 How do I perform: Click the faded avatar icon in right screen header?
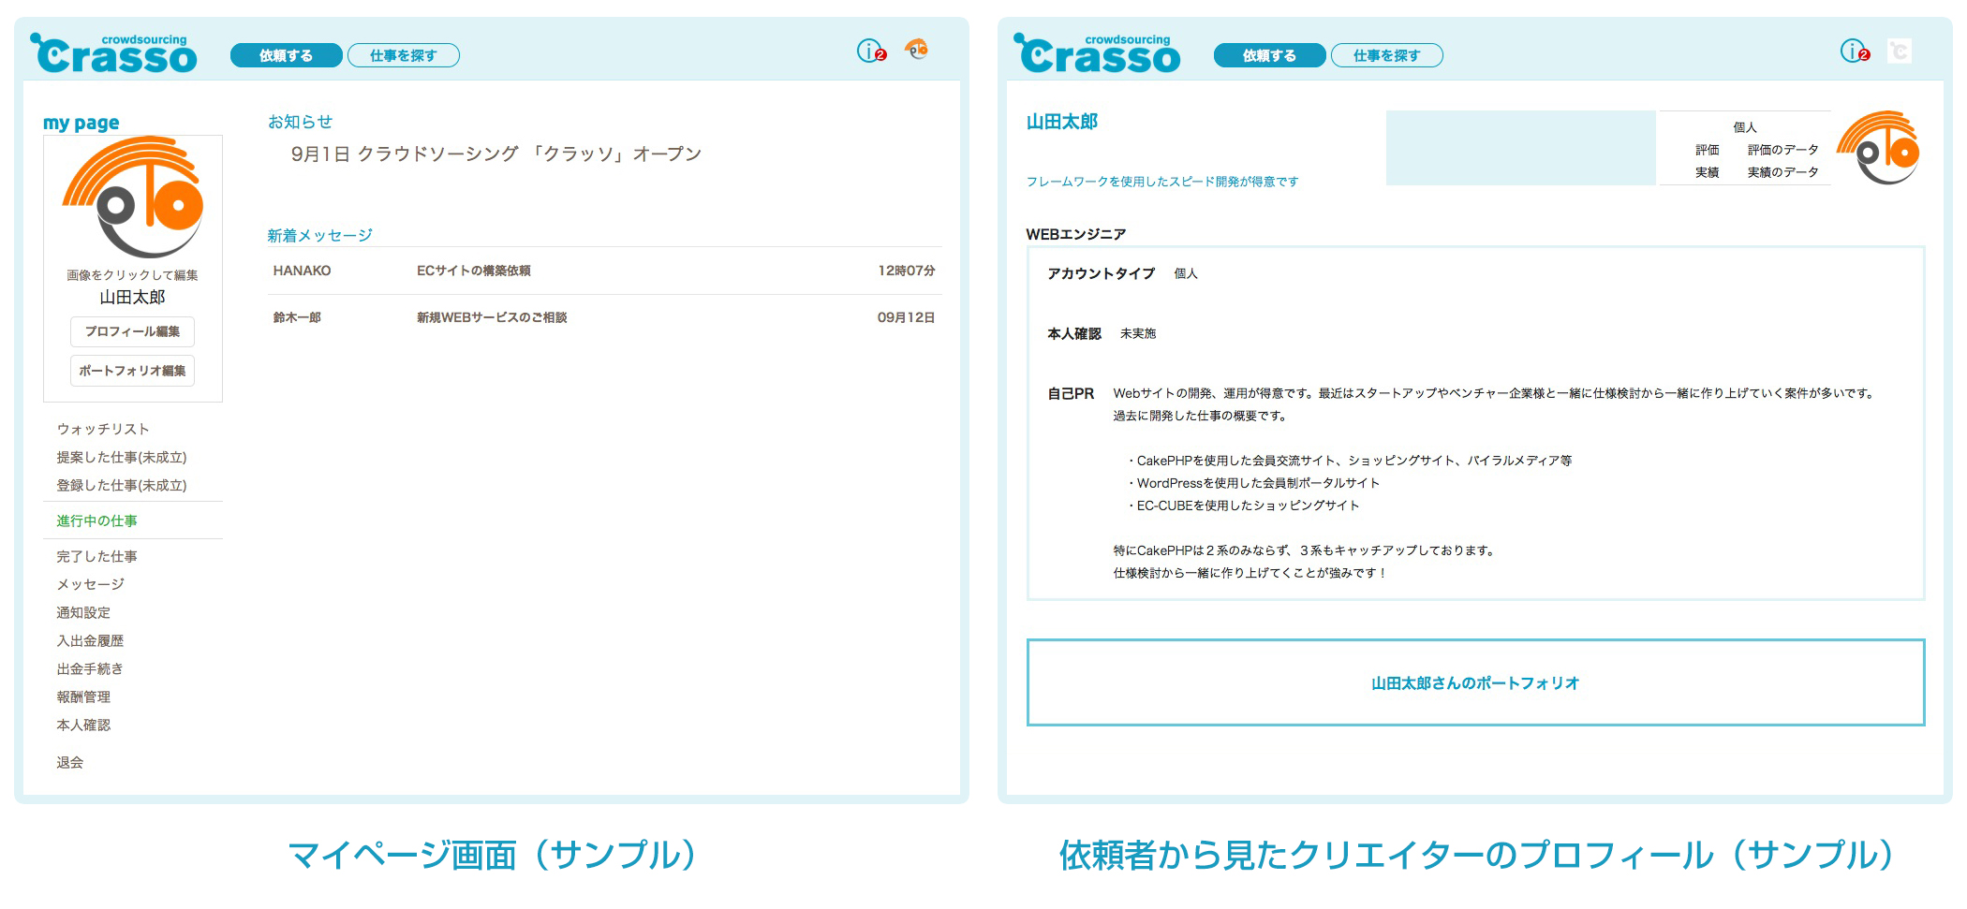pyautogui.click(x=1899, y=51)
